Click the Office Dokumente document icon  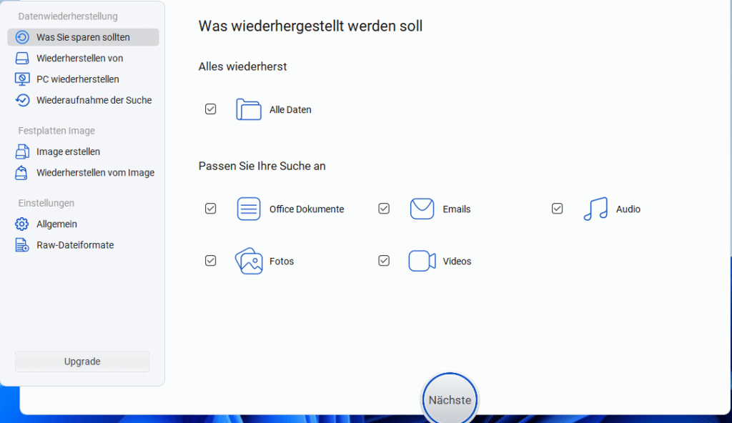click(249, 209)
